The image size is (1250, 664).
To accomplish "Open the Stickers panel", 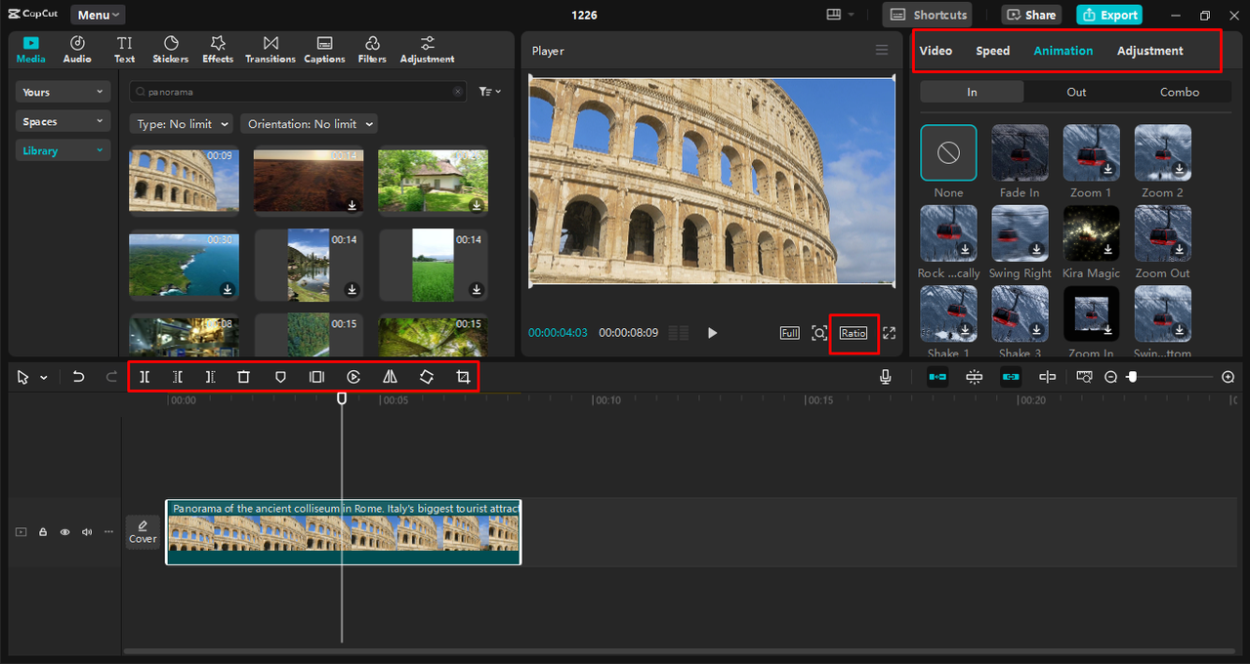I will tap(170, 49).
